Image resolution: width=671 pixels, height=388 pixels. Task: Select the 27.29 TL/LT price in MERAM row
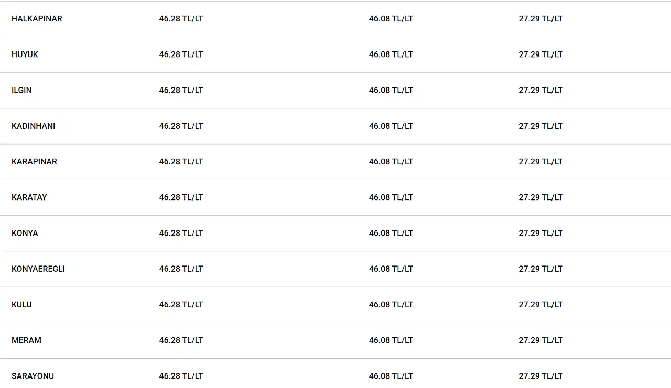[541, 340]
